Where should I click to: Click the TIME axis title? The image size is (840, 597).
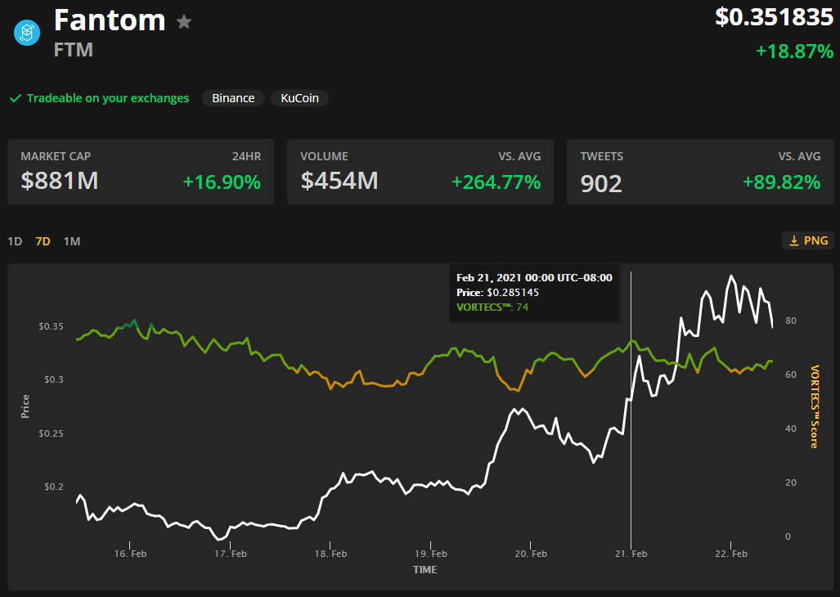pos(424,570)
